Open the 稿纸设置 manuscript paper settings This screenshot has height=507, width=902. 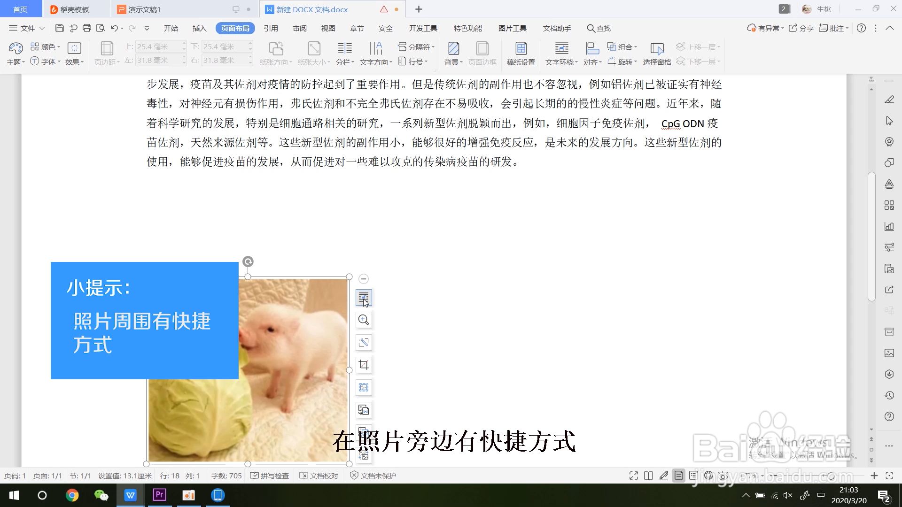[521, 53]
